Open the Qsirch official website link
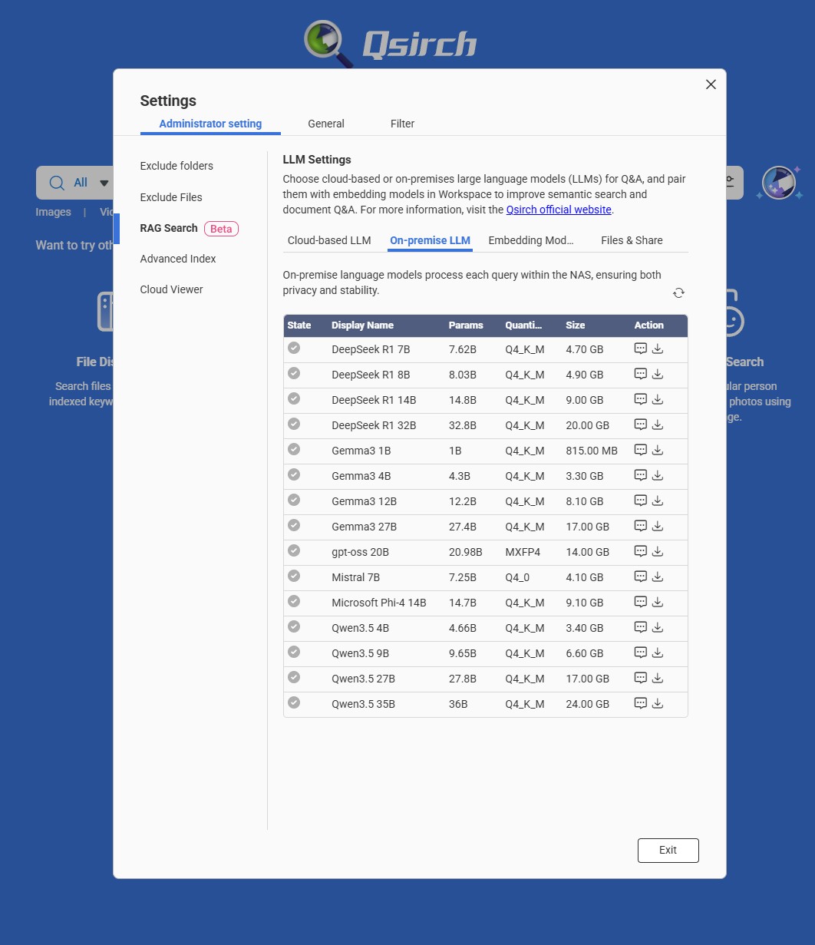This screenshot has height=945, width=815. coord(559,210)
